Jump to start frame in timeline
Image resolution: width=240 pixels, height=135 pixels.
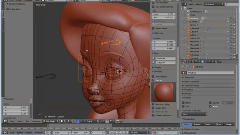(x=110, y=132)
